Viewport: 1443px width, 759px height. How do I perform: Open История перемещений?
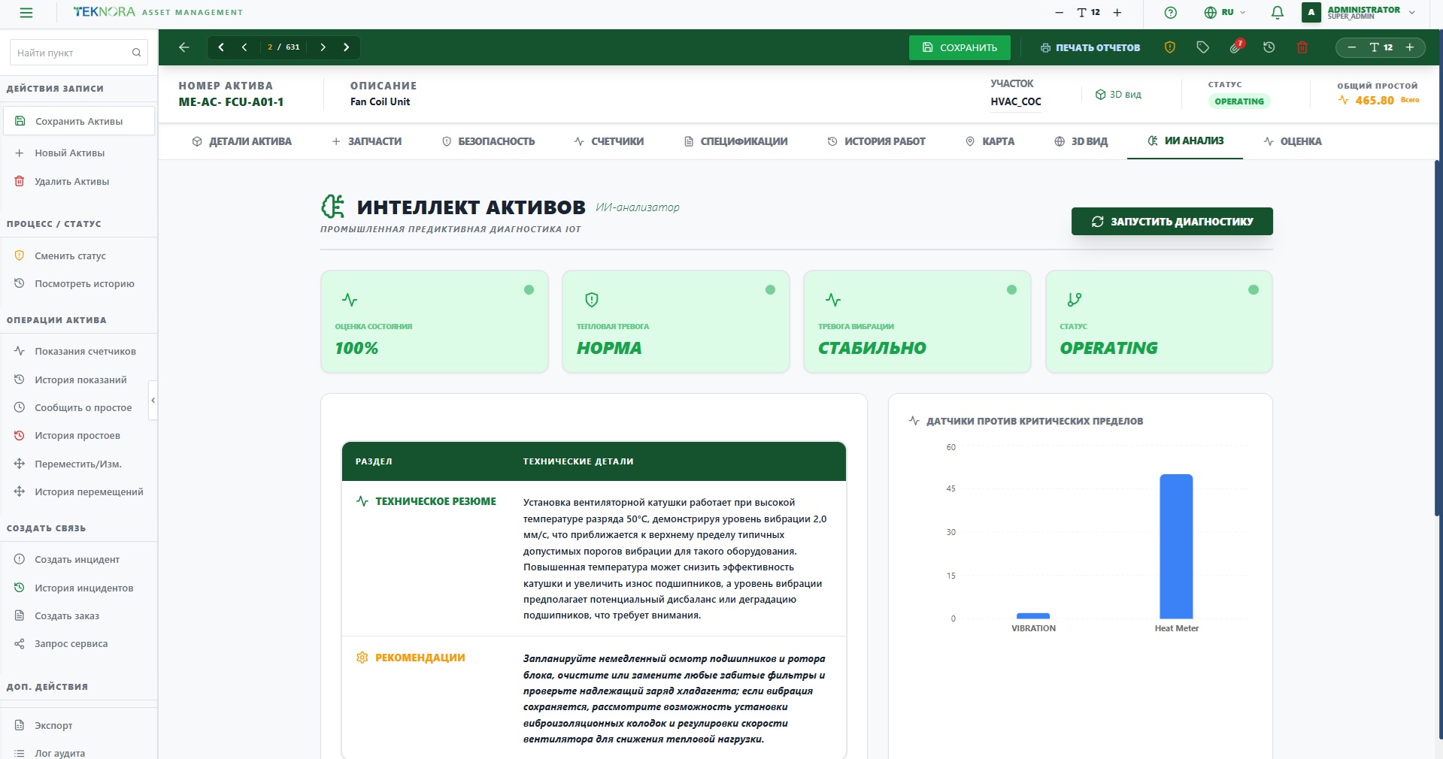pos(78,491)
